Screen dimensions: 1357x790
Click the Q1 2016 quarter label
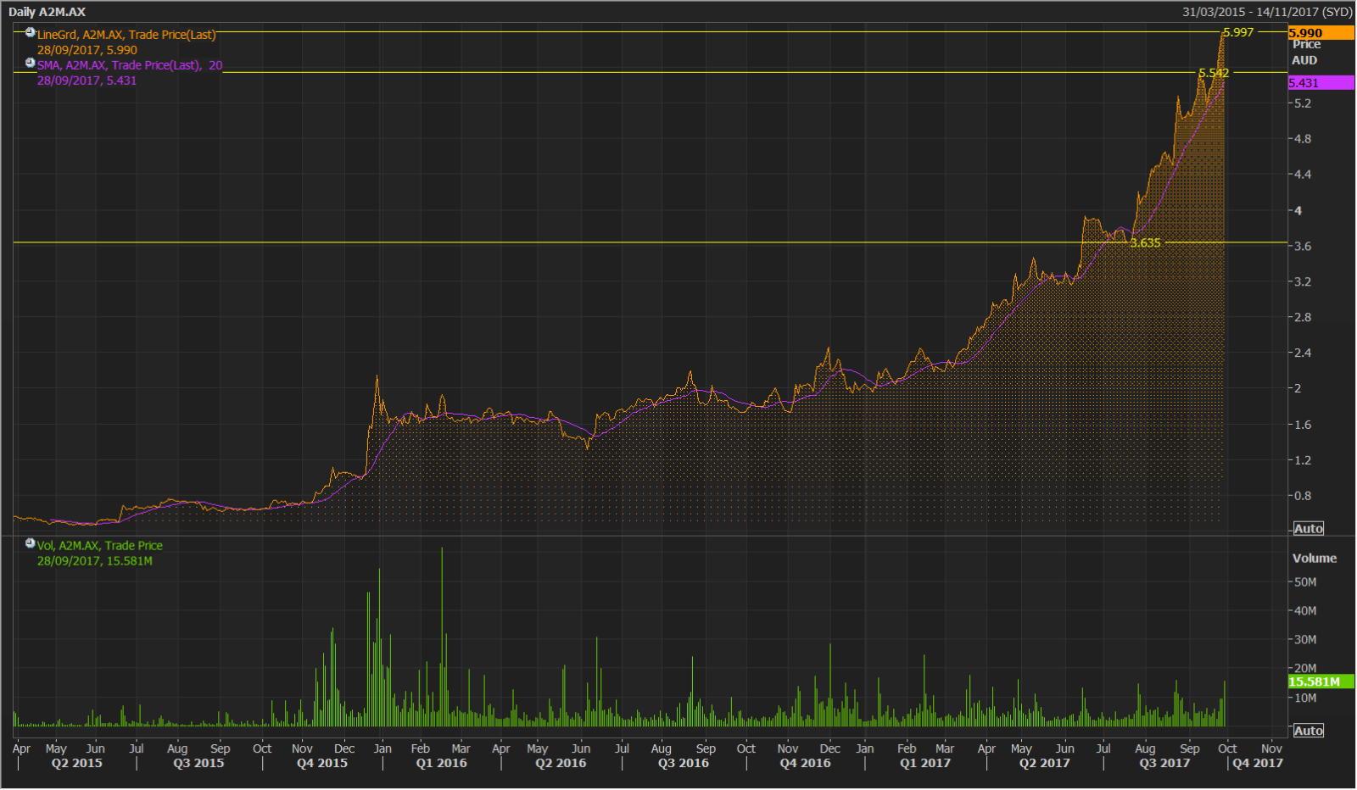tap(442, 763)
